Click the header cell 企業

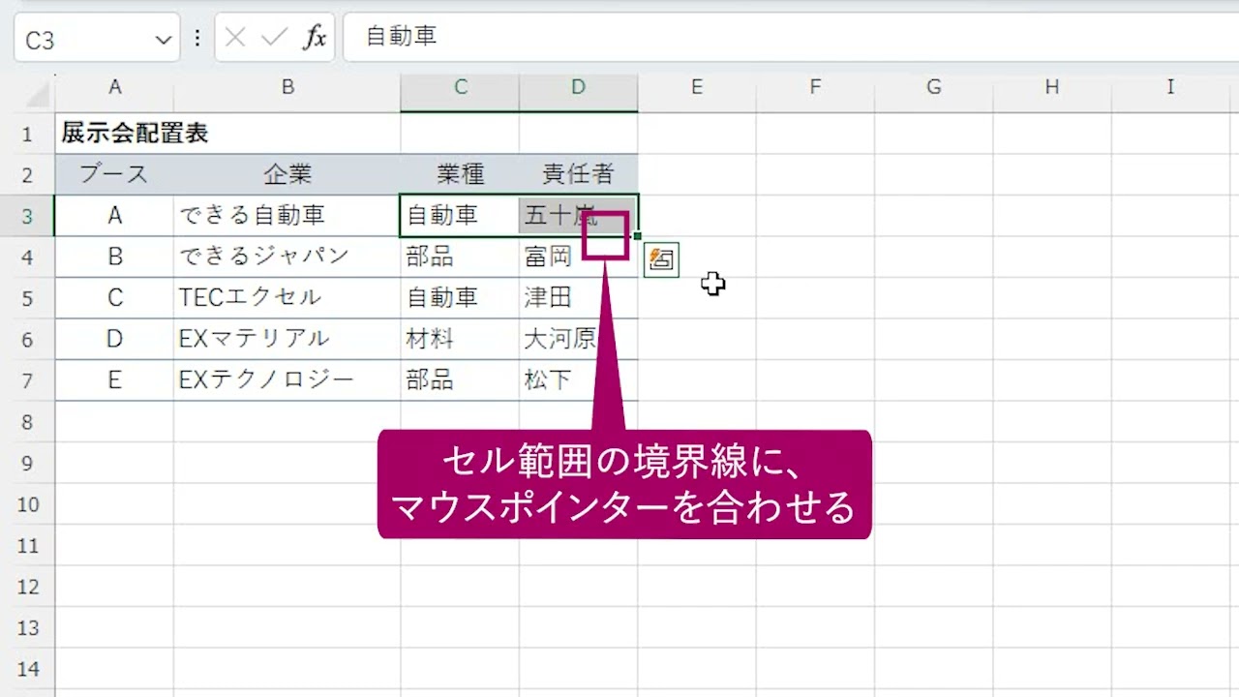287,174
